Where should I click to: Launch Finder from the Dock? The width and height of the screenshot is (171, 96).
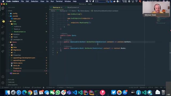pyautogui.click(x=8, y=93)
